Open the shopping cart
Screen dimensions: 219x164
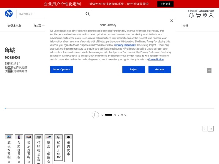coord(198,16)
